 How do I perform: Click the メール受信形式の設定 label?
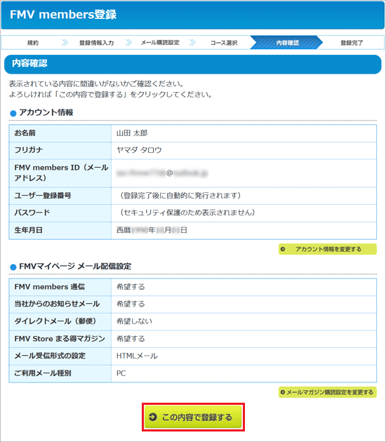(50, 356)
